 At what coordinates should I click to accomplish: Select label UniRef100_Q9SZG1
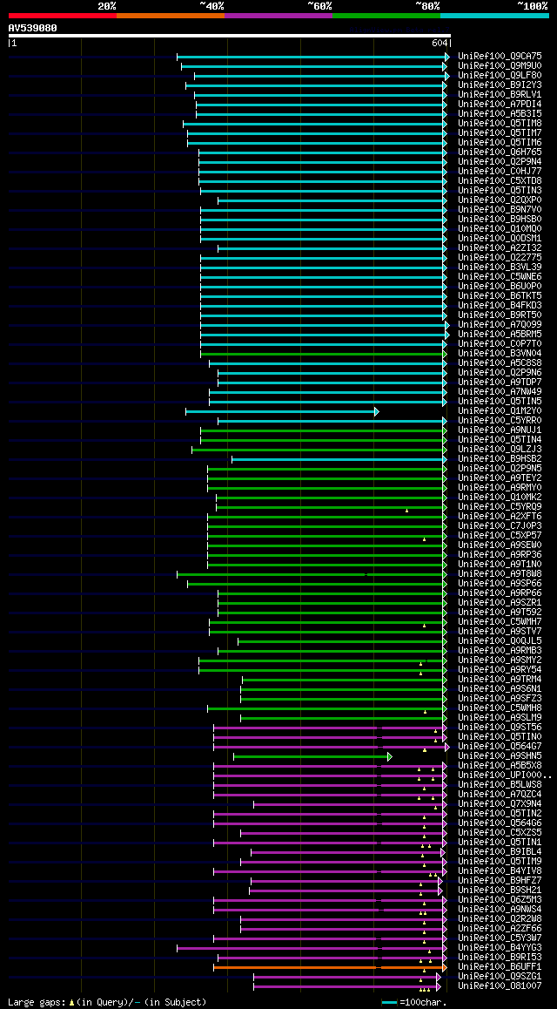pos(500,977)
